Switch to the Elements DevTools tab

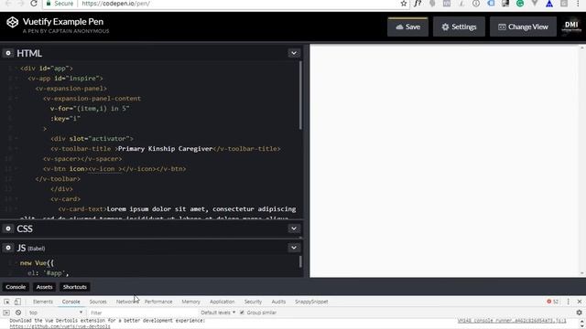tap(43, 302)
